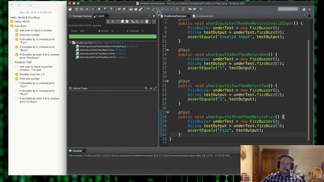Uncheck the "Hello, World" item in Notes
324x182 pixels.
pyautogui.click(x=12, y=21)
